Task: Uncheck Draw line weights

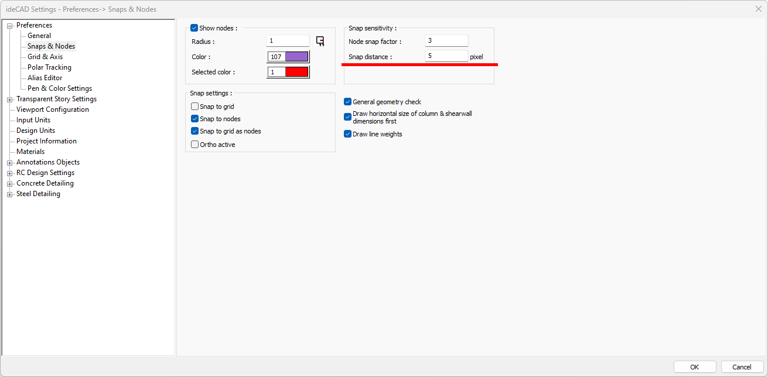Action: [x=347, y=134]
